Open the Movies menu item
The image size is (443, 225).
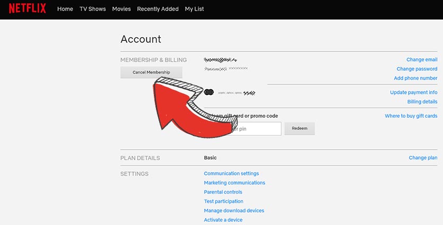(121, 9)
